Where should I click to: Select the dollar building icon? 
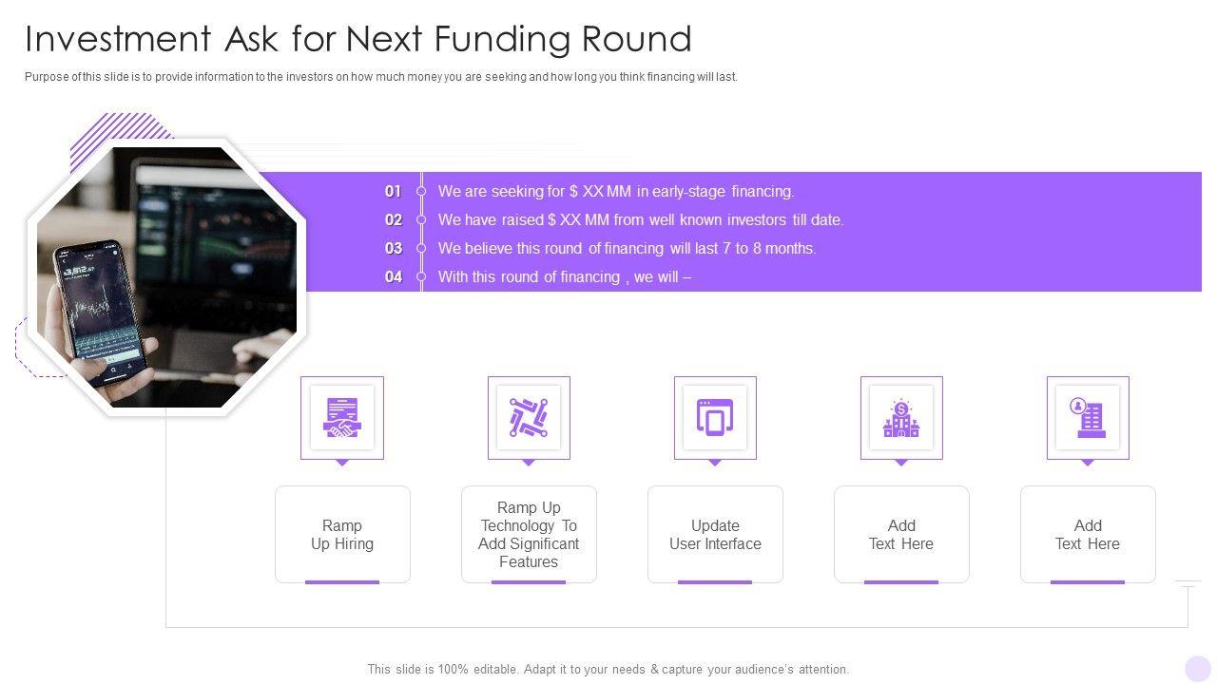tap(901, 418)
